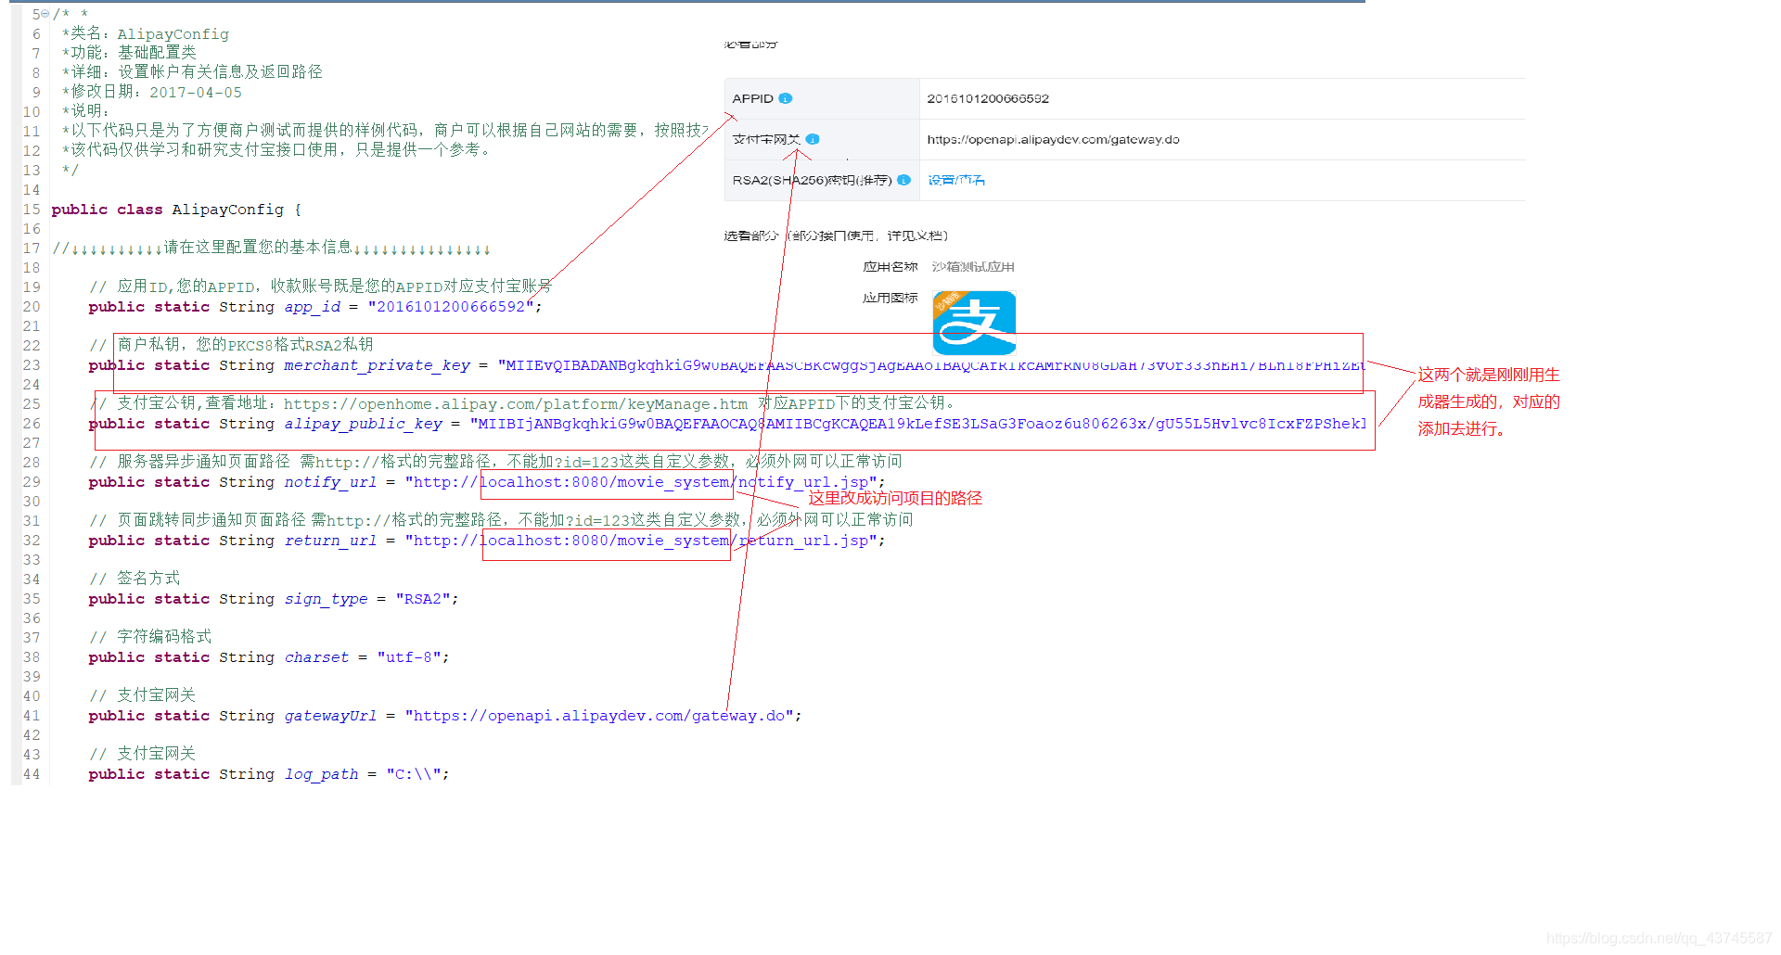Select the APPID value 2016101200666592 in the table
1781x955 pixels.
pyautogui.click(x=988, y=98)
